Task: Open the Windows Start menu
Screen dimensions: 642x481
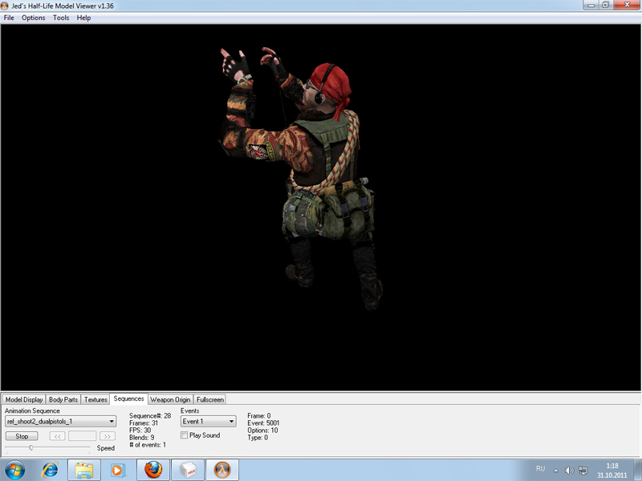Action: (x=14, y=469)
